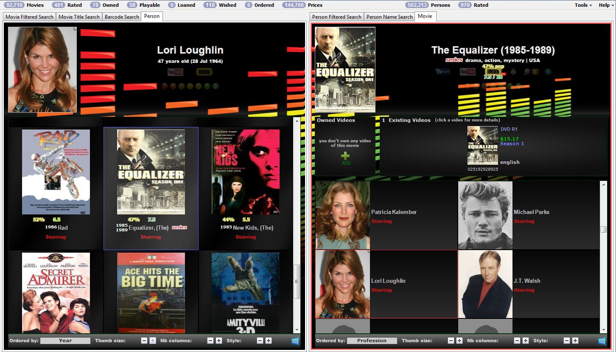Open The New Kids movie poster
This screenshot has height=352, width=616.
246,172
